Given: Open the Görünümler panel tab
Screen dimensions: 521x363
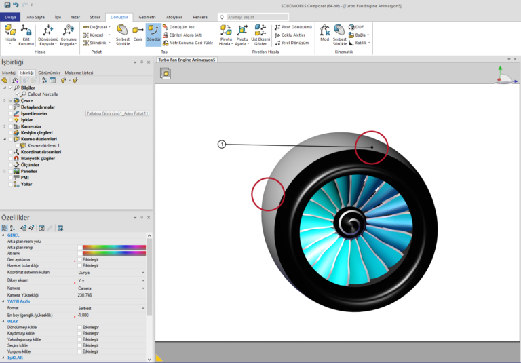Looking at the screenshot, I should 49,73.
